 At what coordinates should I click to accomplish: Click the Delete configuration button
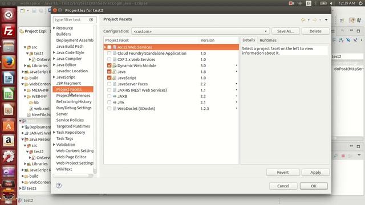coord(315,31)
